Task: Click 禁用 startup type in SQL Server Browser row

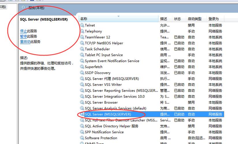Action: coord(191,103)
